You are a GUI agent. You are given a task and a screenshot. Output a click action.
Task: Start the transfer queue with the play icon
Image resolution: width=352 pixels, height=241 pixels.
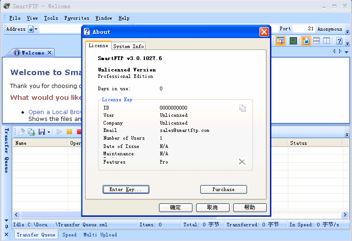59,131
